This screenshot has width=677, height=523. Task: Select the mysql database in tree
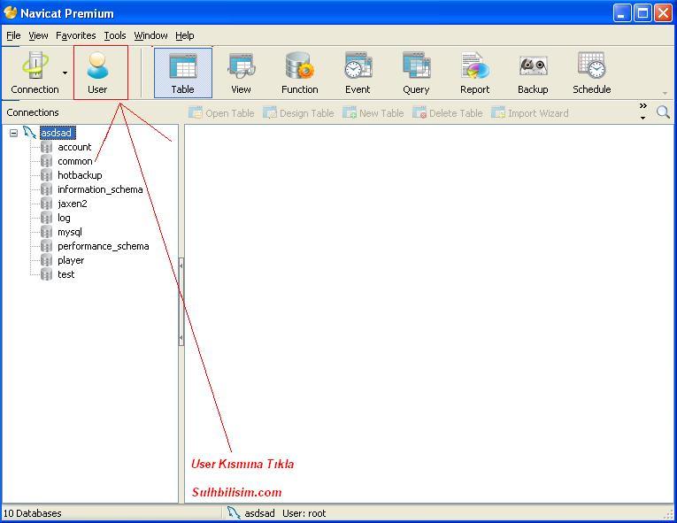[70, 232]
